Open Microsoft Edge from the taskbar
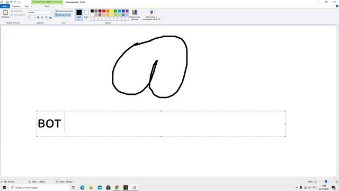This screenshot has width=339, height=191. [83, 187]
